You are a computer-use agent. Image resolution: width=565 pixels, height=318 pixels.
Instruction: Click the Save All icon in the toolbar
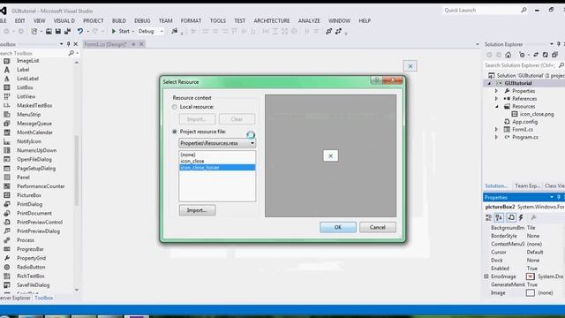click(x=67, y=32)
